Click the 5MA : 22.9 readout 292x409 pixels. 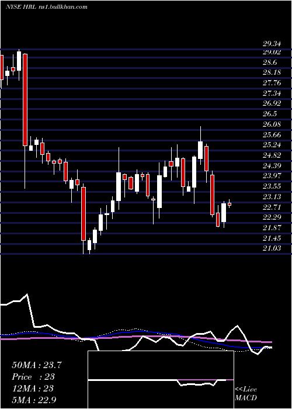(34, 400)
